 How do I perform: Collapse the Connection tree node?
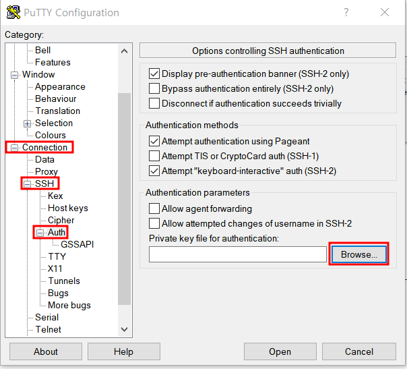(15, 148)
